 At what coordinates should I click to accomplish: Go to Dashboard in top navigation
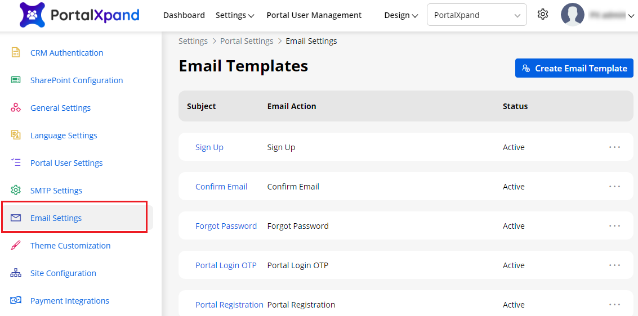[184, 15]
